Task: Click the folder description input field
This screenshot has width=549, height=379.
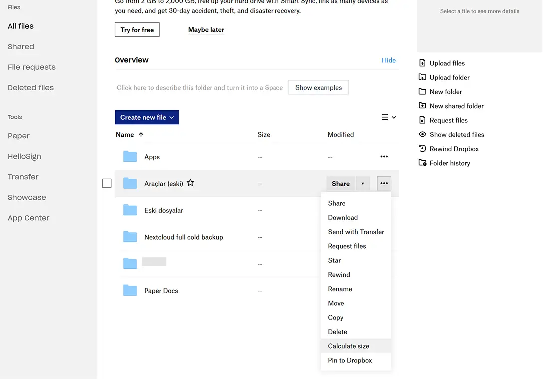Action: point(200,87)
